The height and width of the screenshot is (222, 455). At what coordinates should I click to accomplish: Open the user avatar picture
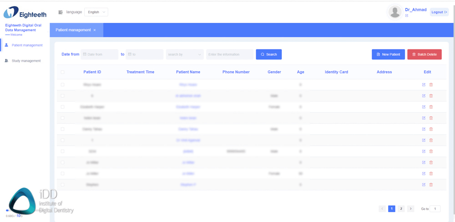coord(394,12)
